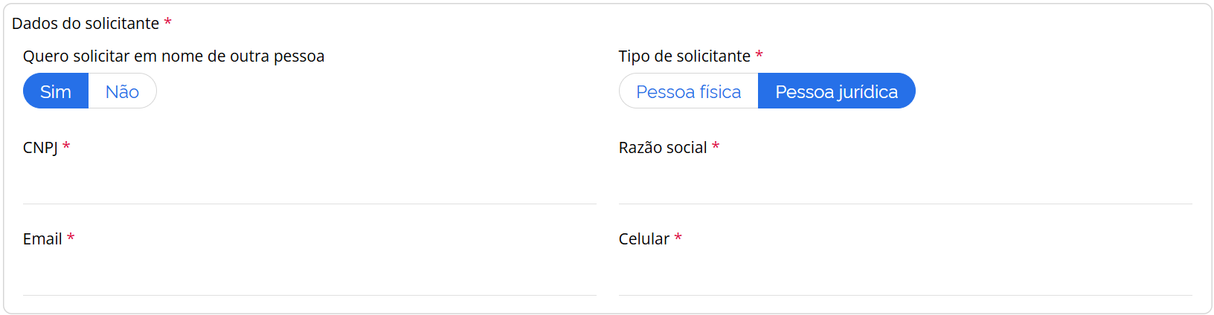Screen dimensions: 1214x315
Task: Choose Pessoa física as requester type
Action: point(688,91)
